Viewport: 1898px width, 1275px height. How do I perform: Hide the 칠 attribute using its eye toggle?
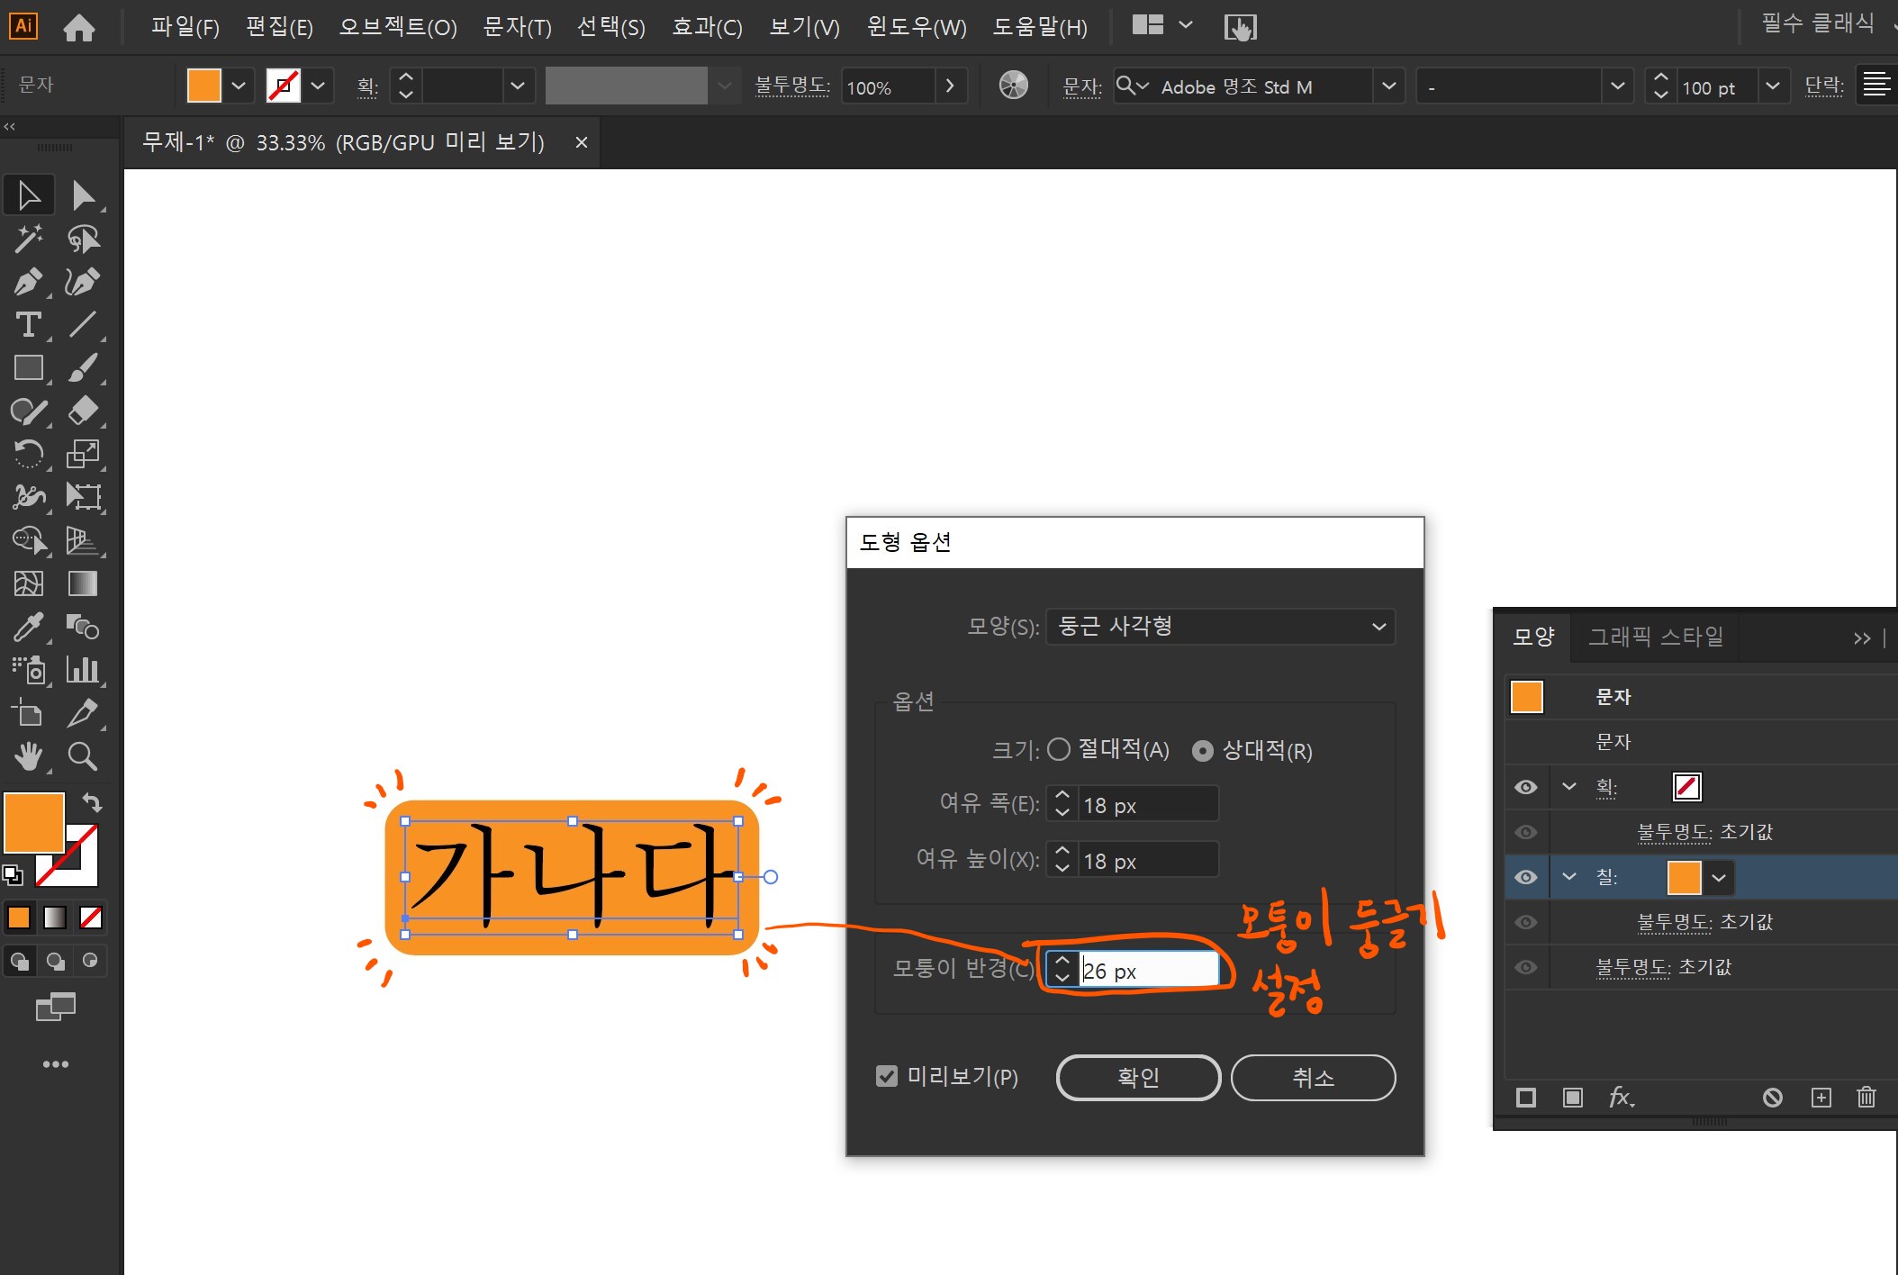click(x=1526, y=877)
